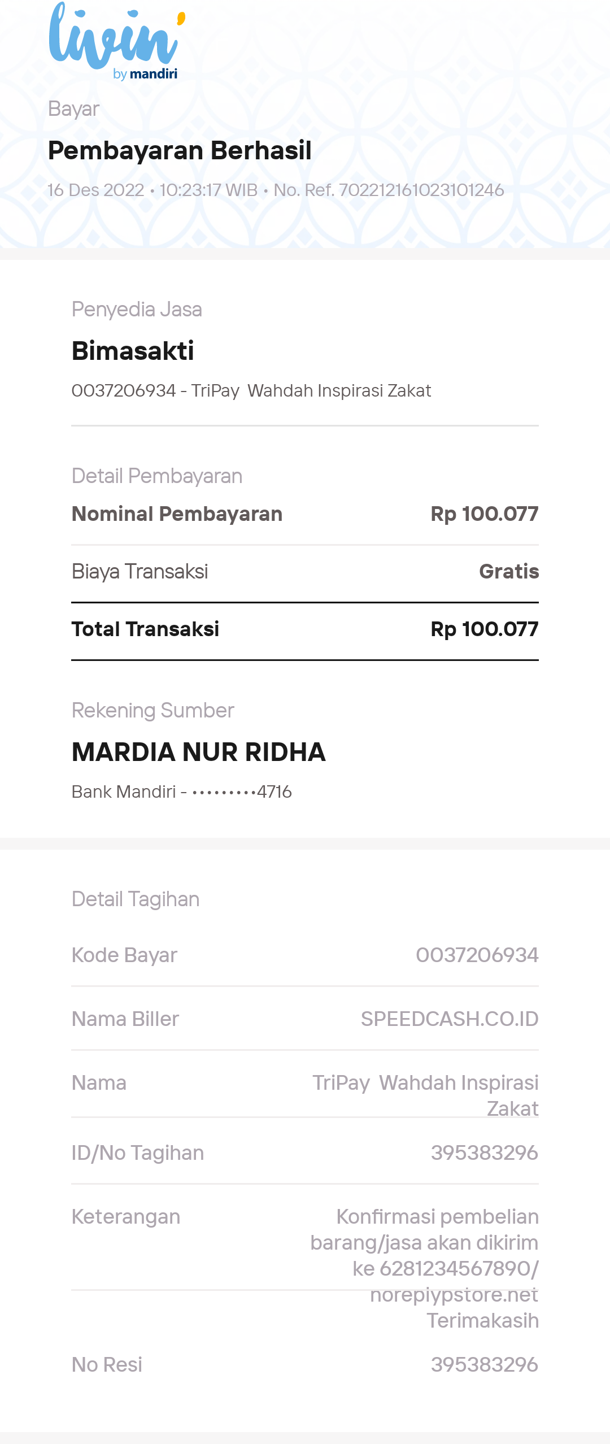Select the Rekening Sumber label
Screen dimensions: 610x1444
click(152, 710)
